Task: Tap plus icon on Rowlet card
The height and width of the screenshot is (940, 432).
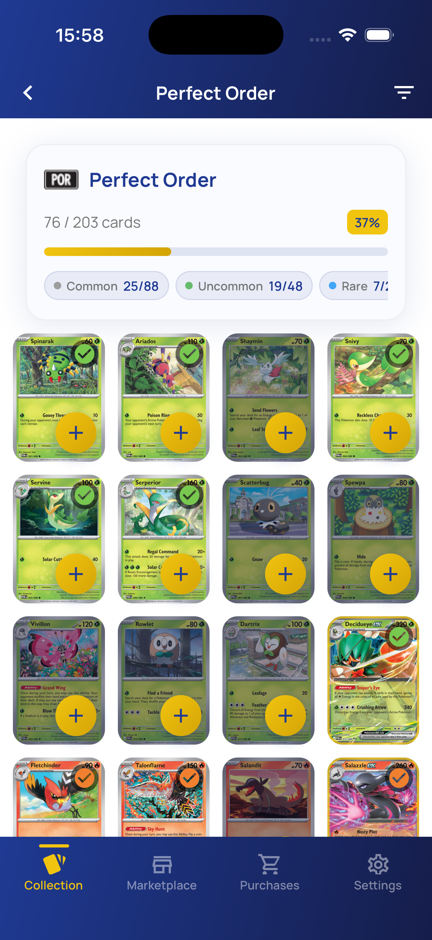Action: click(x=181, y=716)
